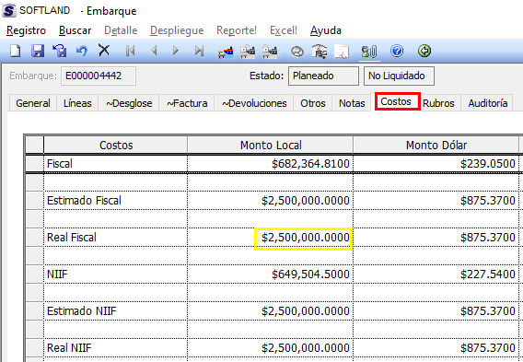This screenshot has width=523, height=362.
Task: Switch to the ~Desglose tab
Action: 129,103
